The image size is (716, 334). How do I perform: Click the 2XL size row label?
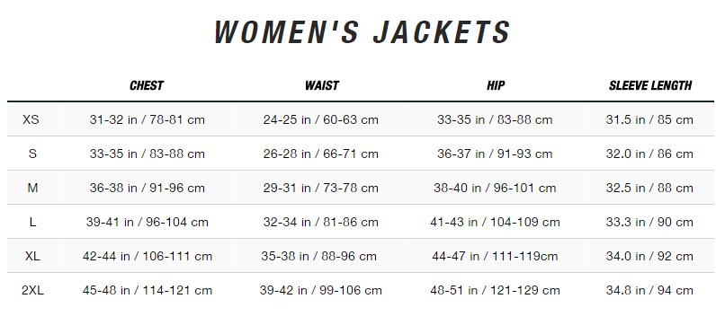pyautogui.click(x=33, y=291)
